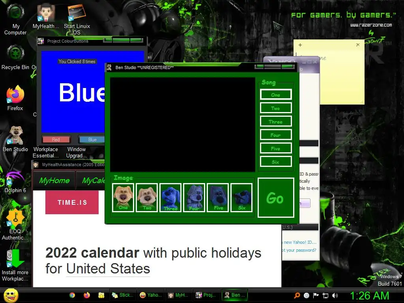
Task: Select image Four in Ben Studio
Action: click(194, 198)
